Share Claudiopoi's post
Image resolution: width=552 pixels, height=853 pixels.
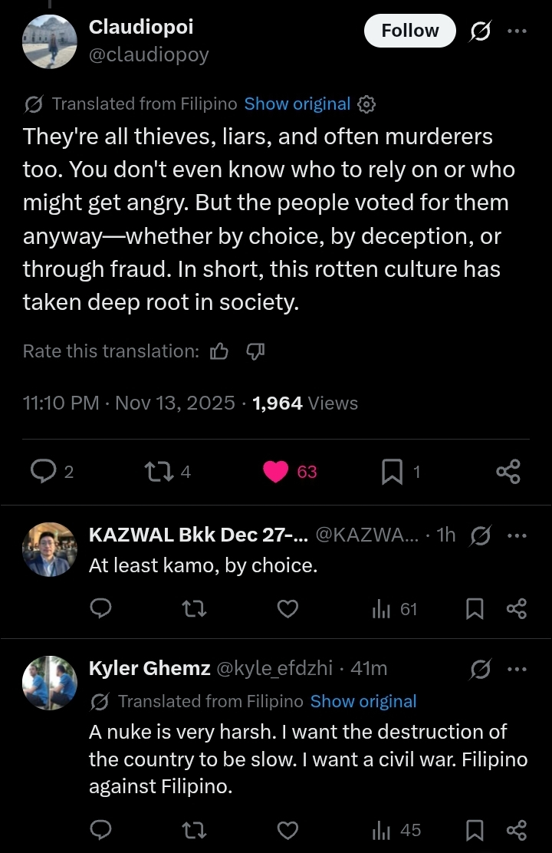tap(508, 472)
